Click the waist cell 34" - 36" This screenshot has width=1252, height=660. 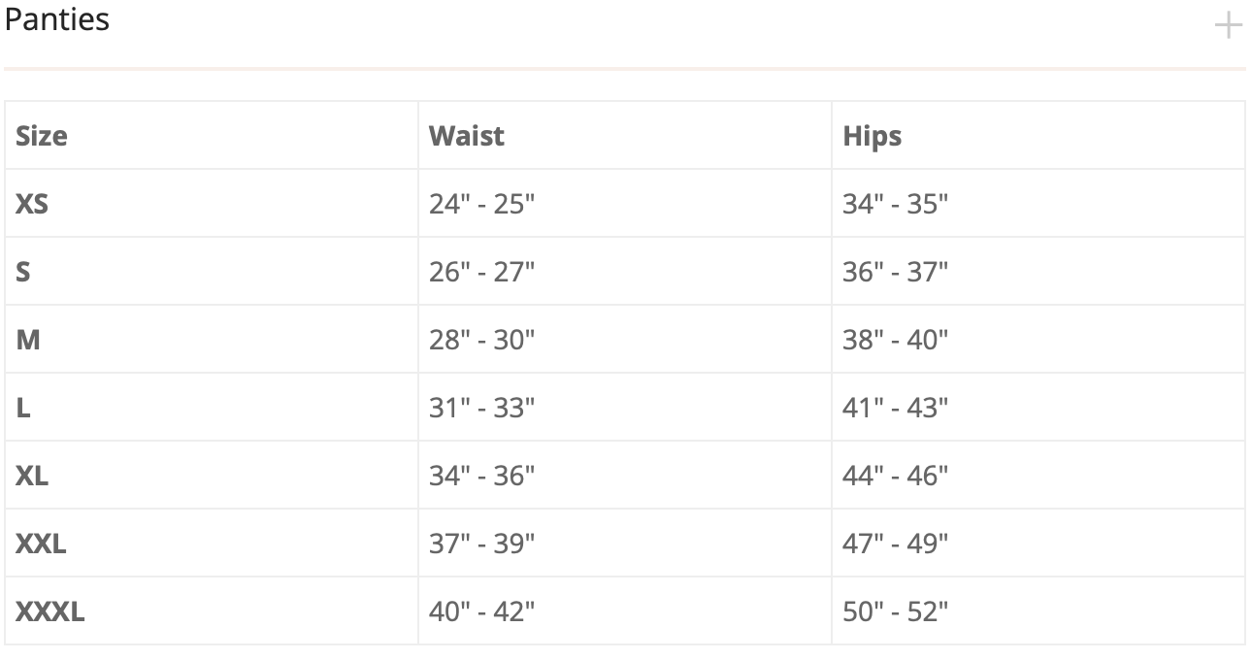482,476
